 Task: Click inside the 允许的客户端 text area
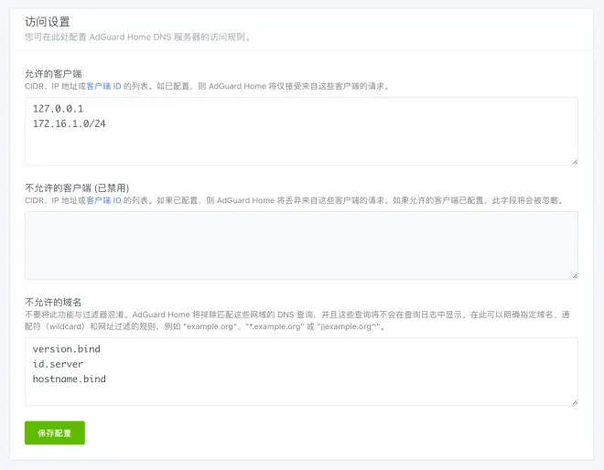click(301, 132)
